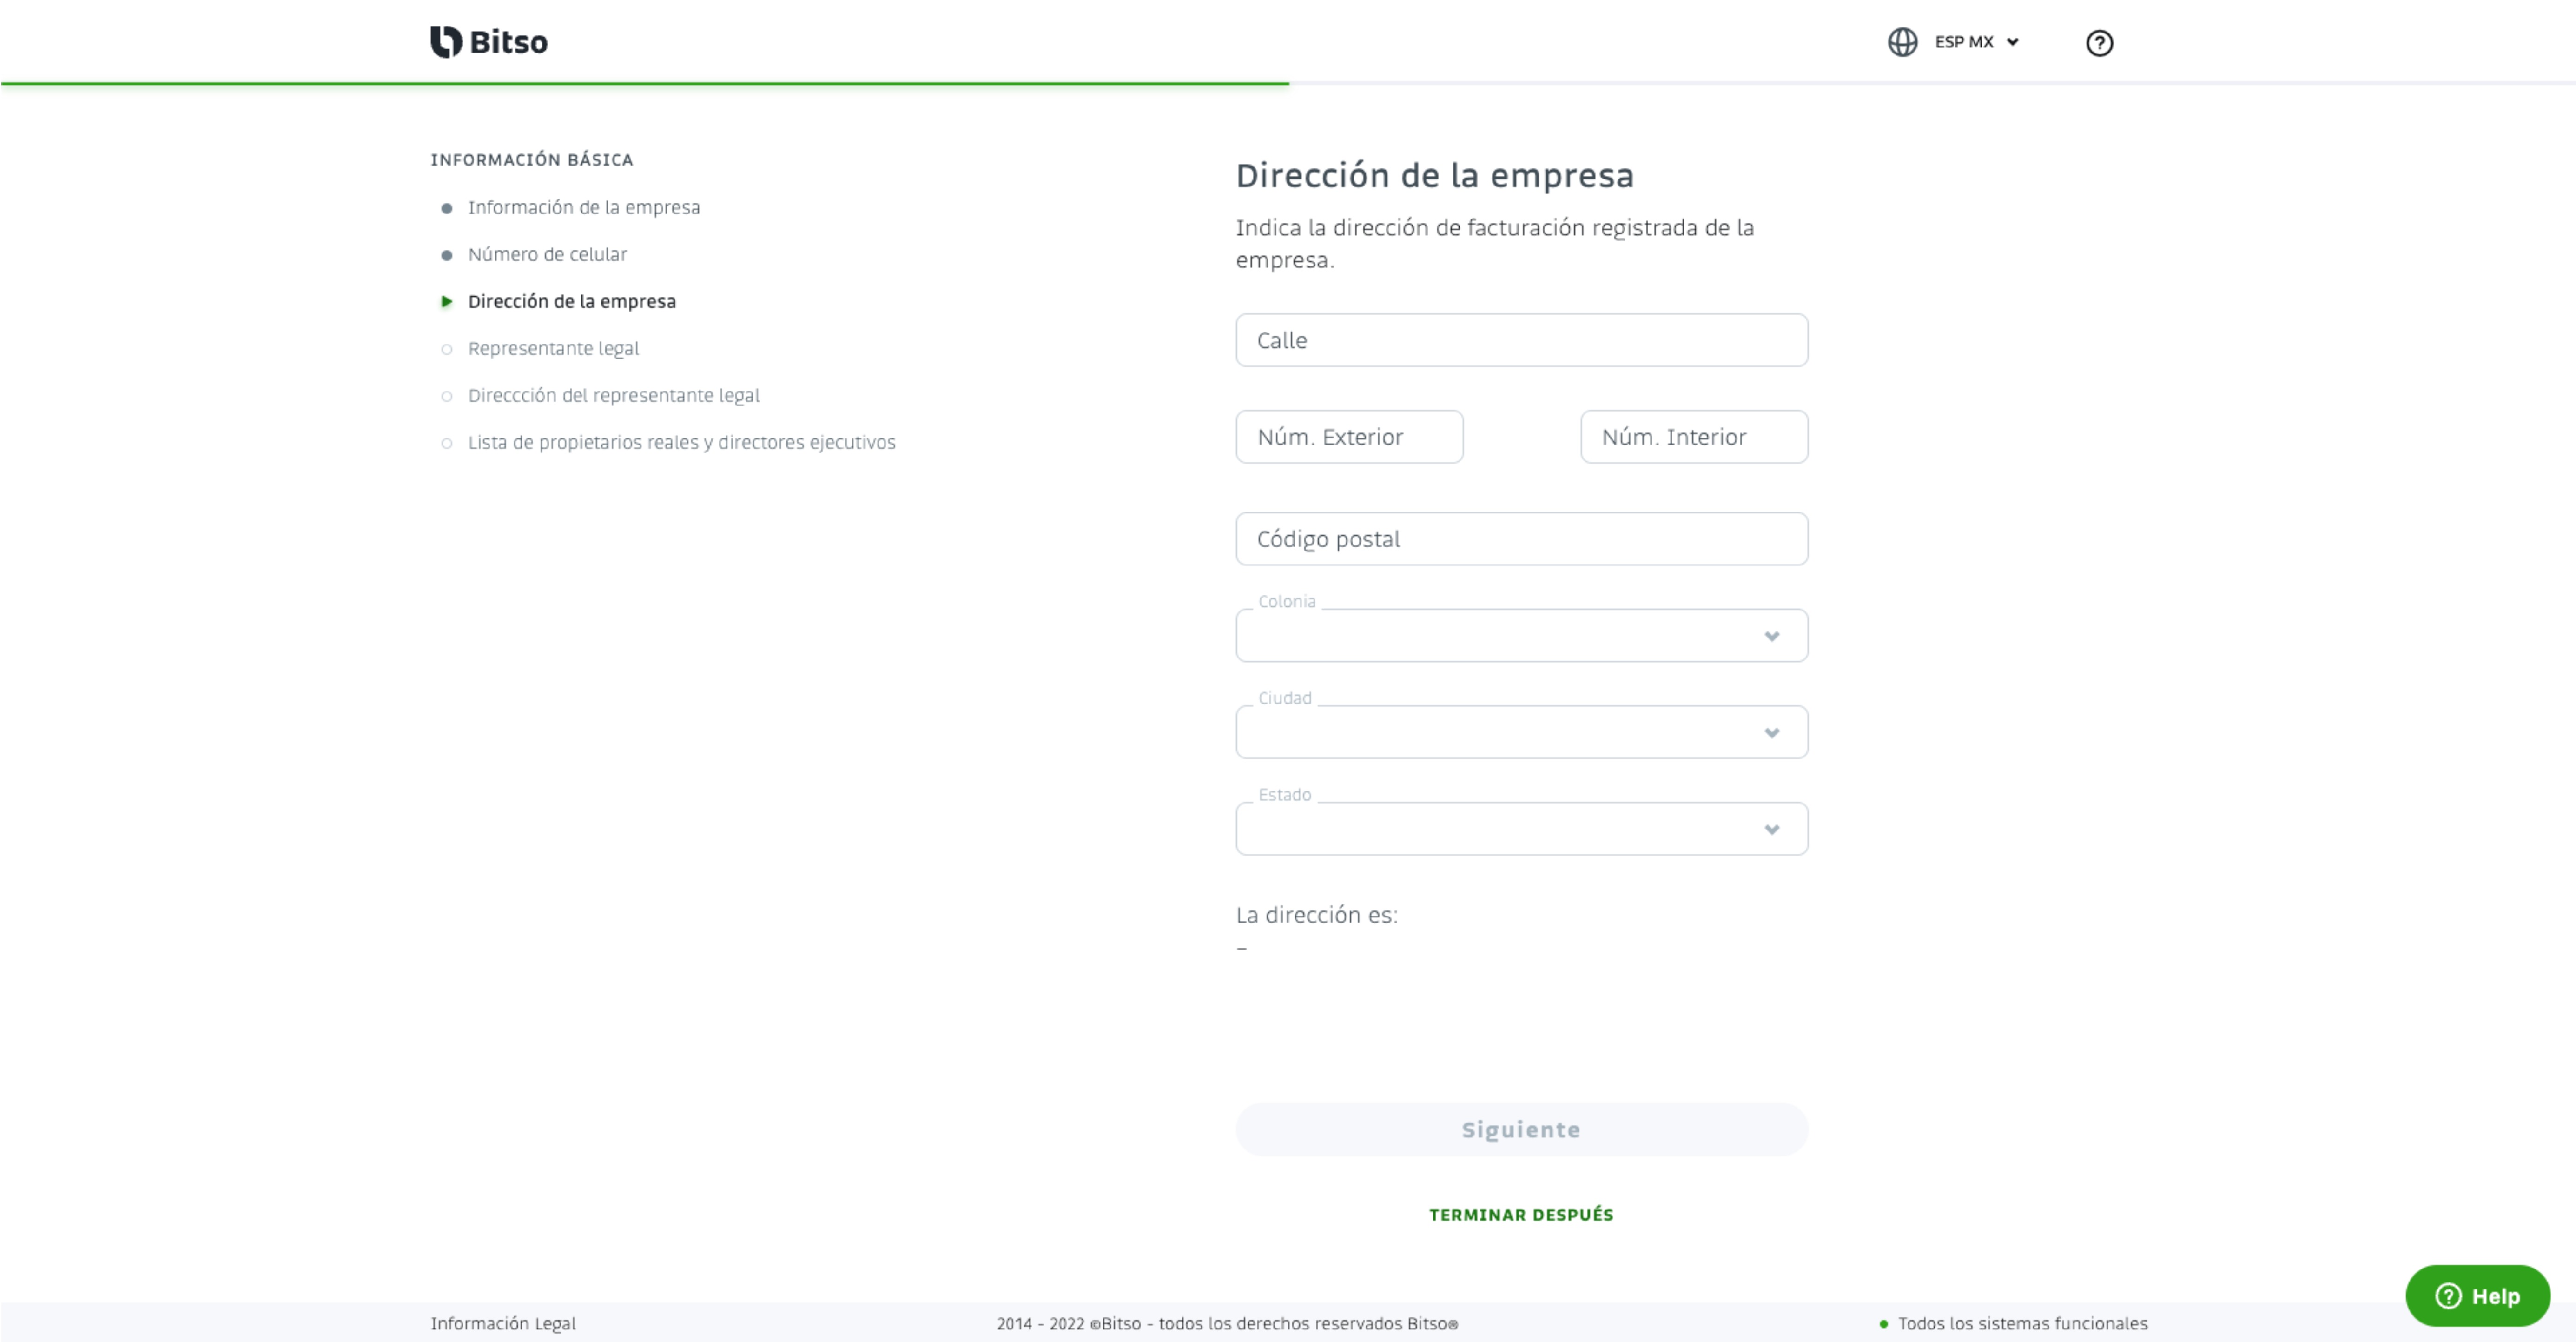The image size is (2576, 1342).
Task: Select Dirección de la empresa step
Action: click(x=572, y=301)
